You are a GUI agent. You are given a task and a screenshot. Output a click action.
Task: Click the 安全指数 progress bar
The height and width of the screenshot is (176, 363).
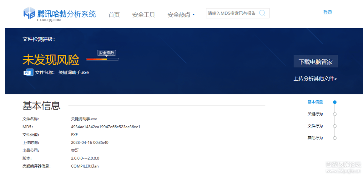[102, 59]
